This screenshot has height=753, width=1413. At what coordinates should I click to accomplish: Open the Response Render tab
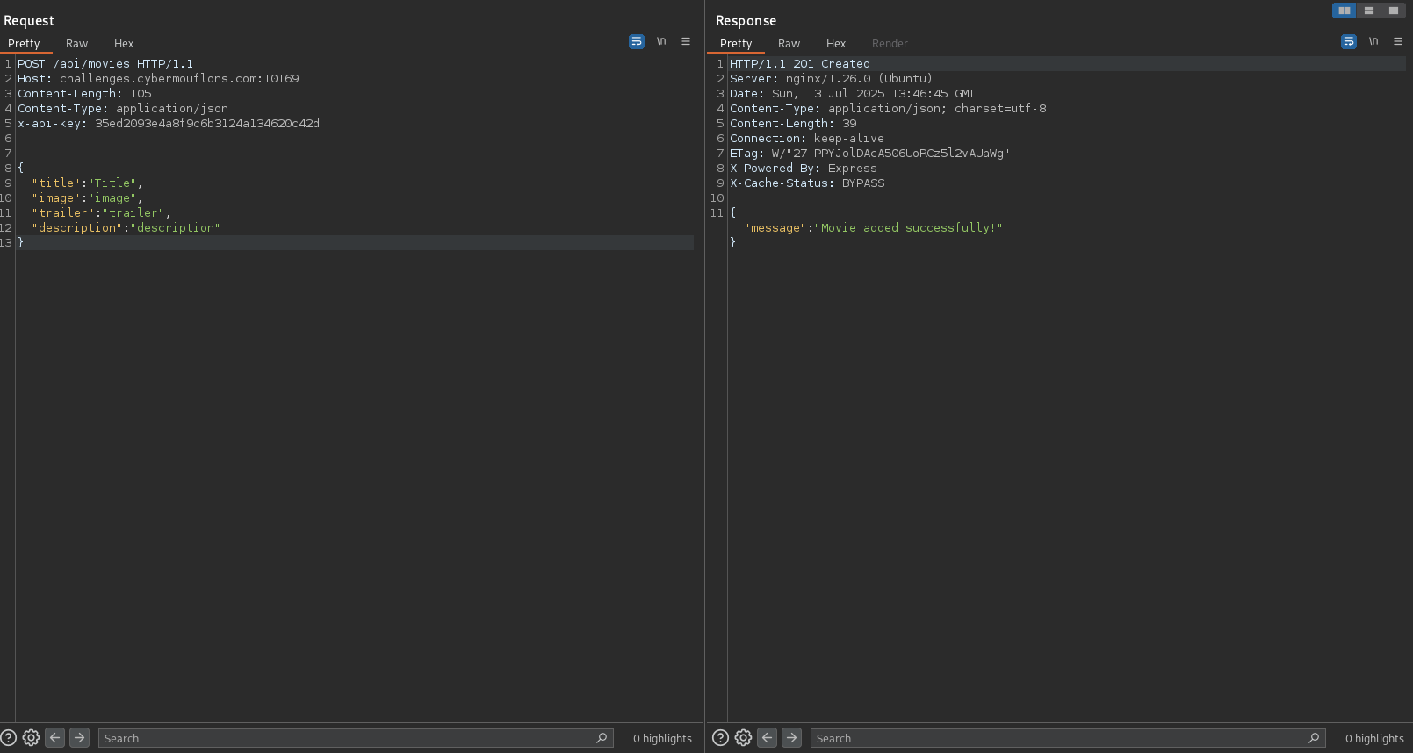point(890,44)
